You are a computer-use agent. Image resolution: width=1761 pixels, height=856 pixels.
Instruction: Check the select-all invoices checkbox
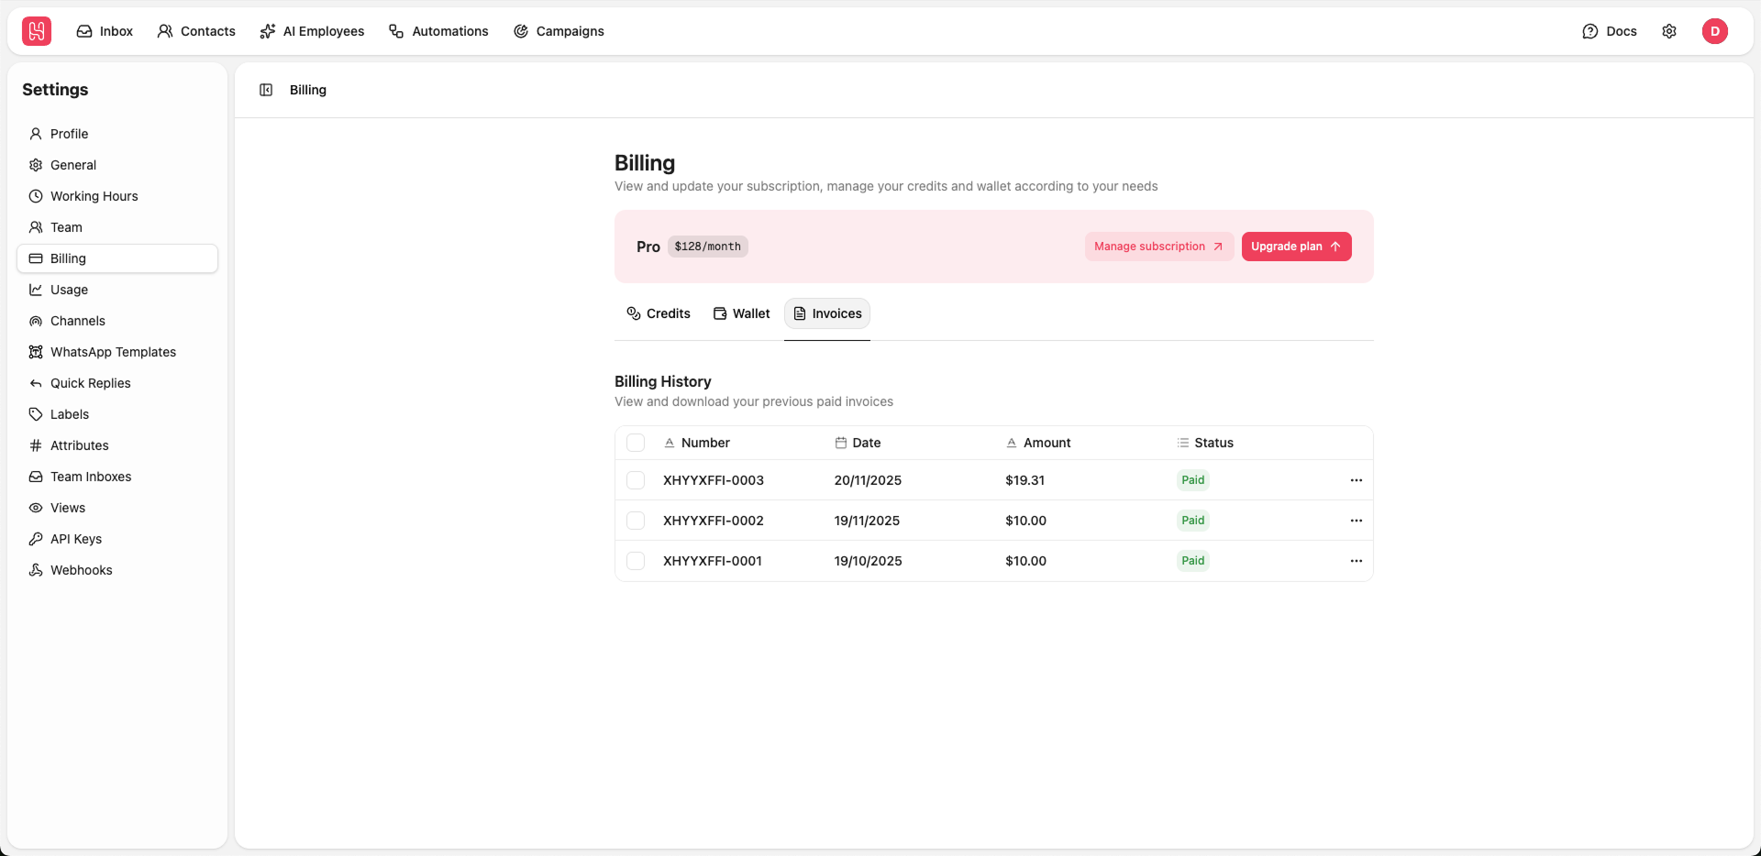coord(636,443)
